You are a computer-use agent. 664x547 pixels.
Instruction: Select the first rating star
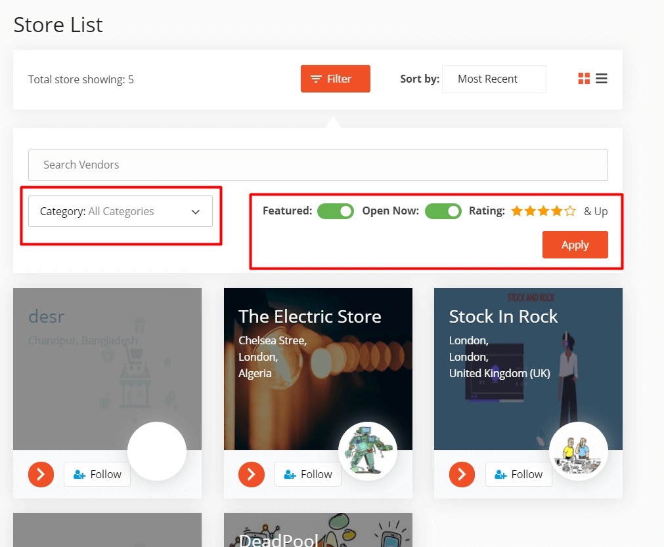pos(517,211)
